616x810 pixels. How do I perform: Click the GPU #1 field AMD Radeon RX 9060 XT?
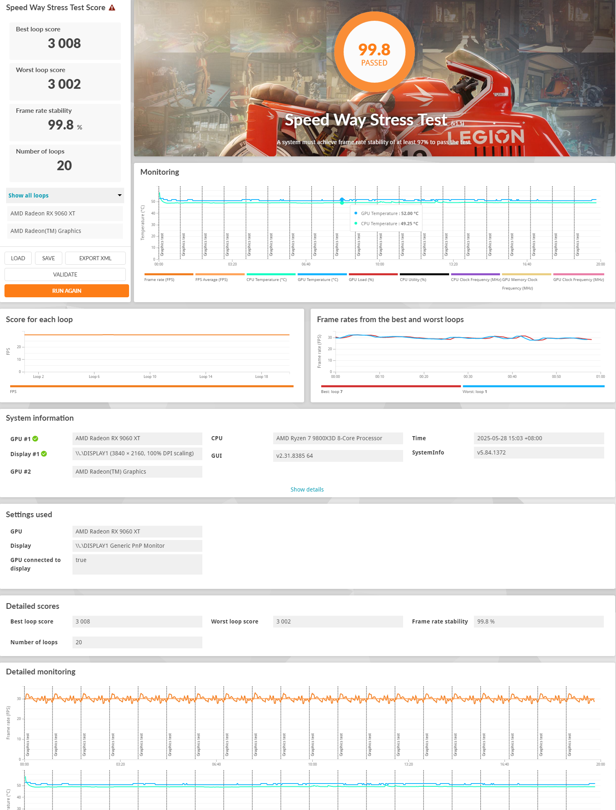pyautogui.click(x=137, y=439)
